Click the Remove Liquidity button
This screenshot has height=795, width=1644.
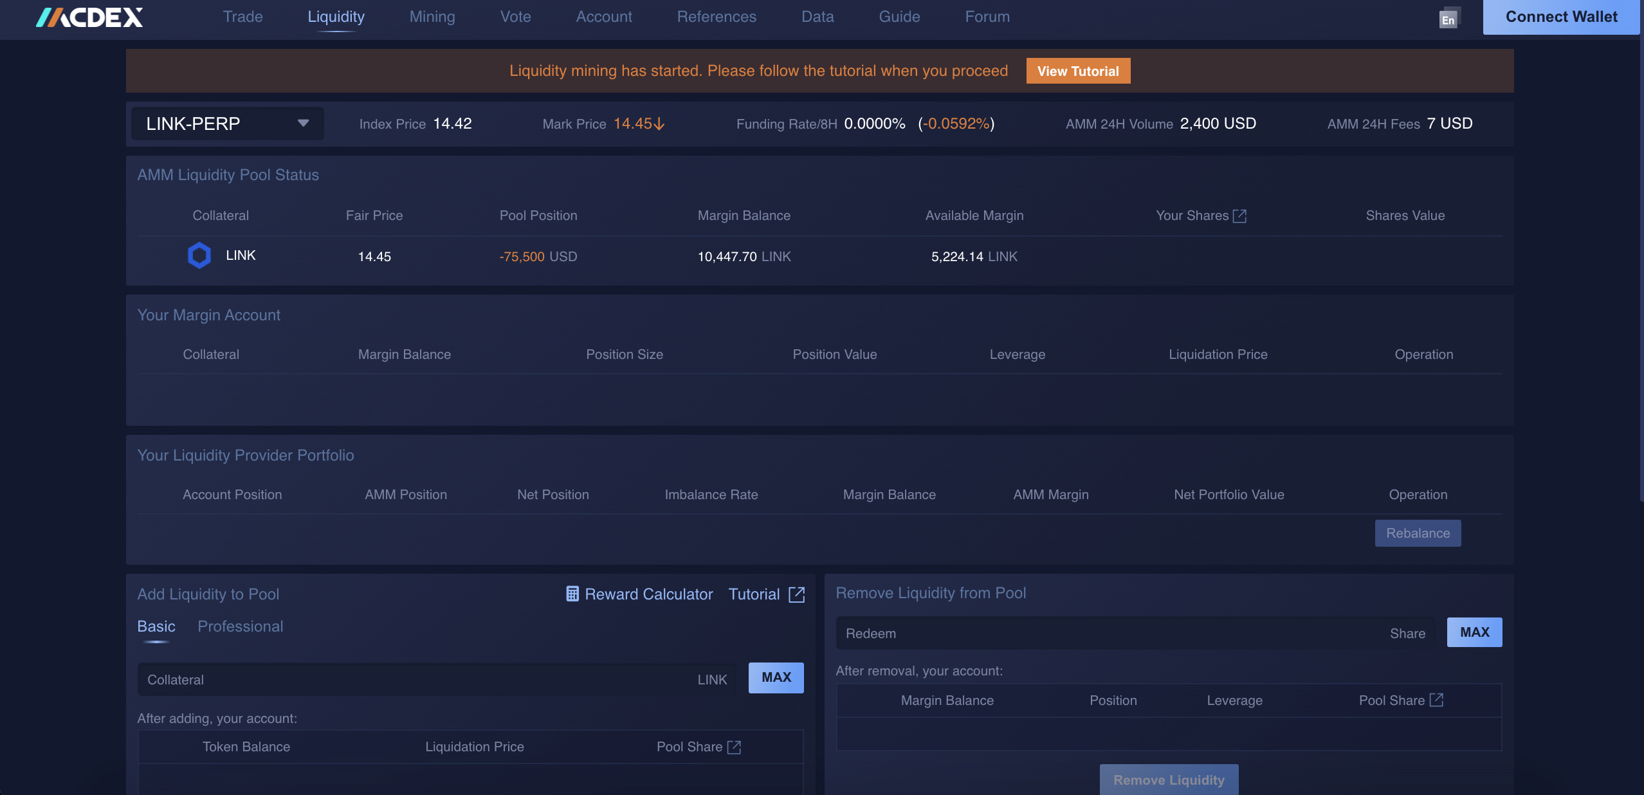(1169, 780)
